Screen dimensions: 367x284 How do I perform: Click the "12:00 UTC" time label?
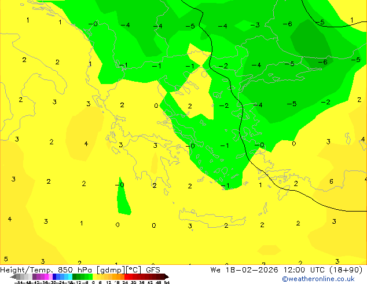click(304, 270)
